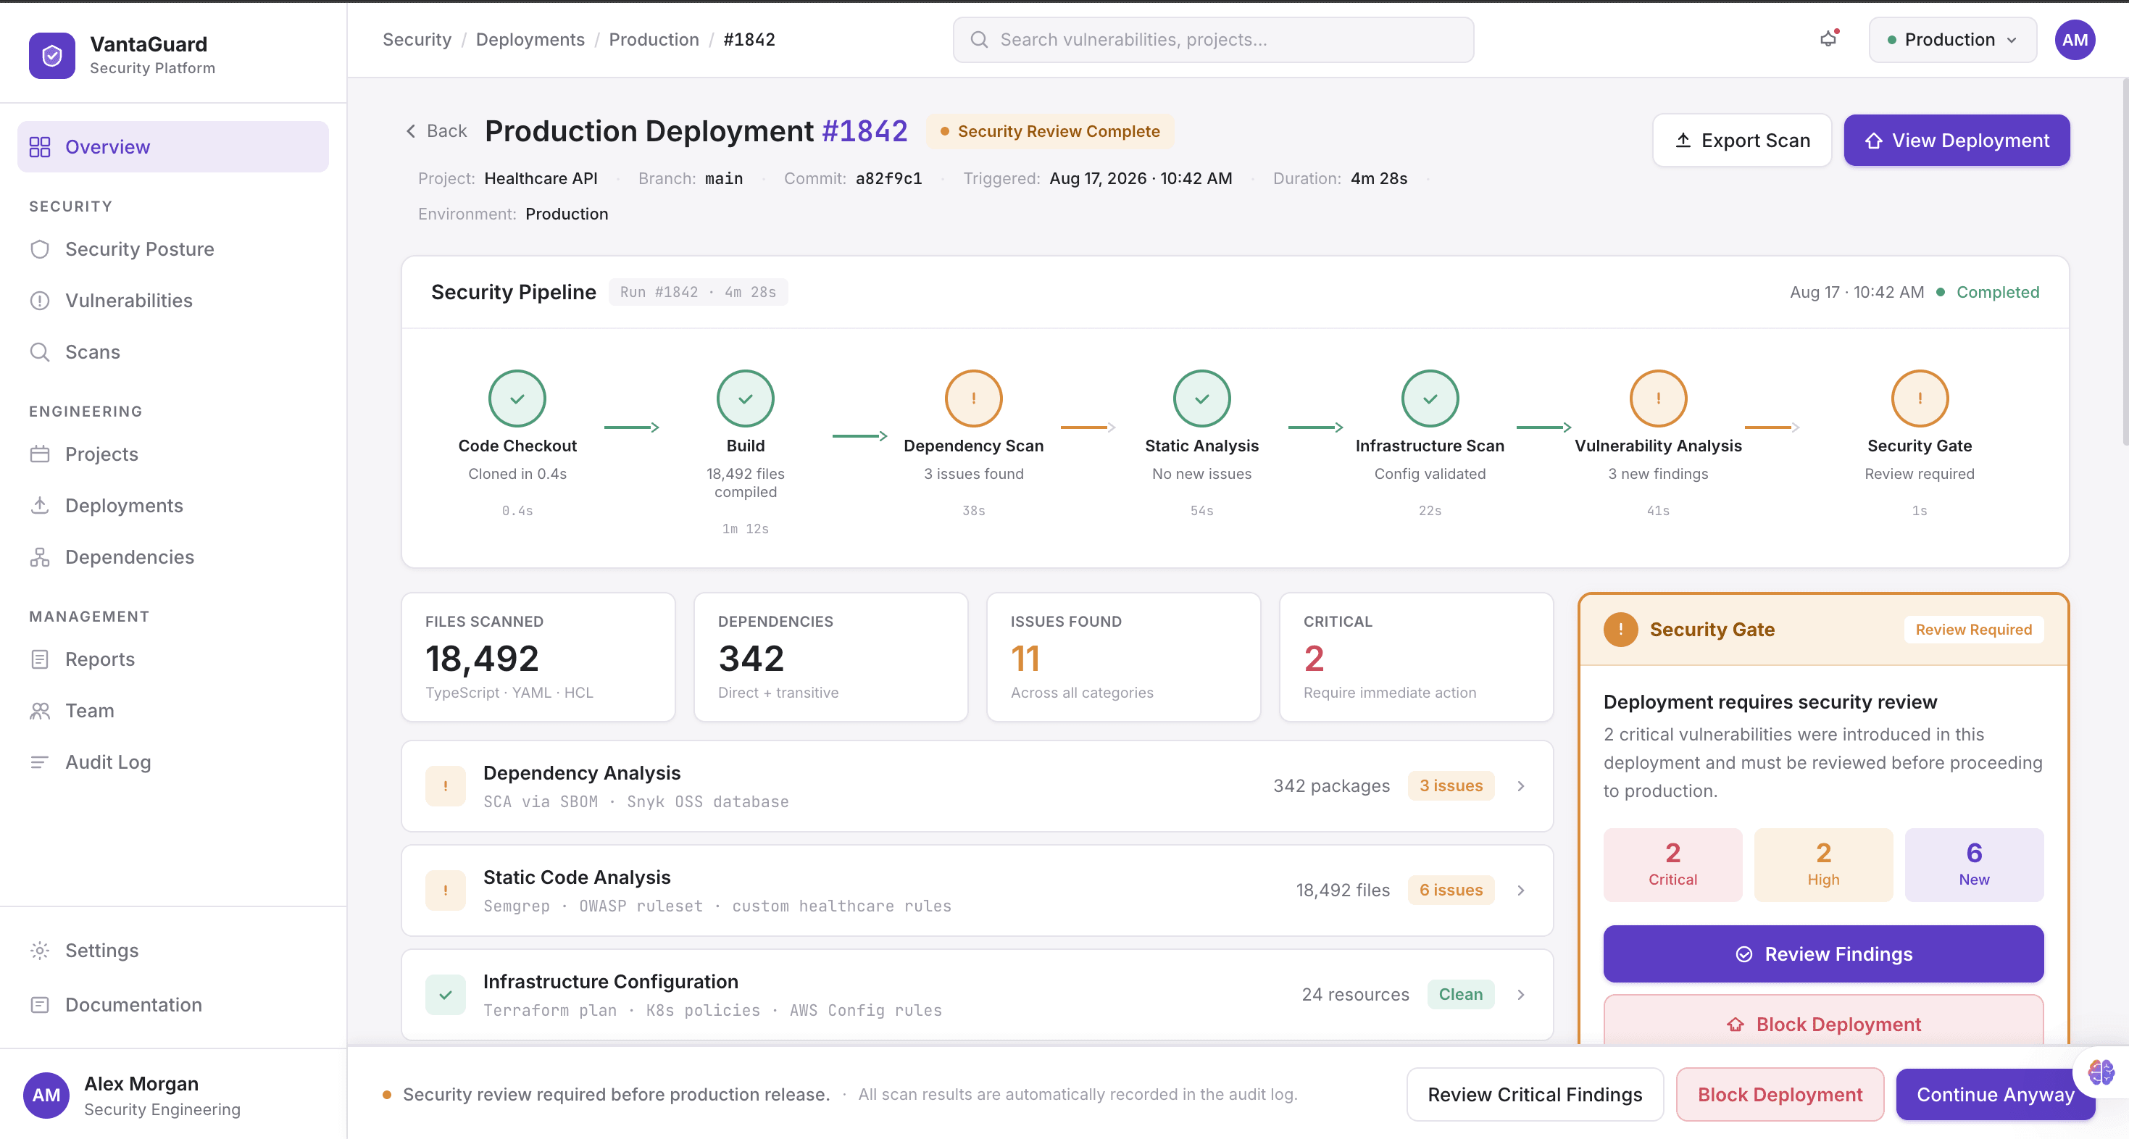Click the Dependencies network icon
The width and height of the screenshot is (2129, 1139).
click(40, 557)
